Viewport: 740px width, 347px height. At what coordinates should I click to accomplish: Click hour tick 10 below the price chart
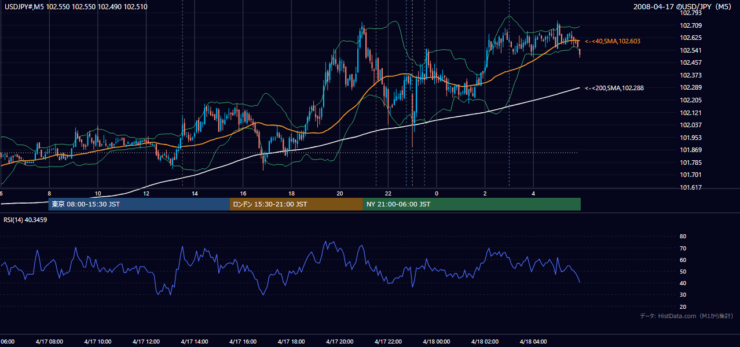[x=98, y=193]
